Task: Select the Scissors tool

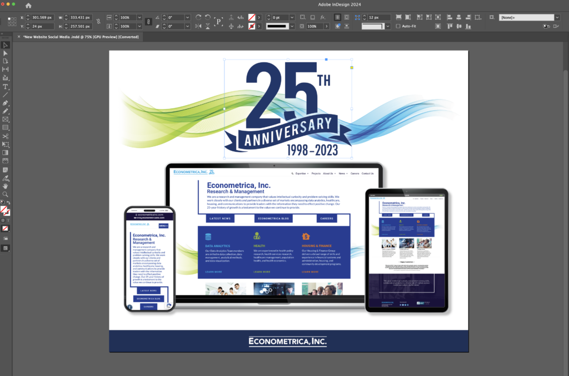Action: (6, 136)
